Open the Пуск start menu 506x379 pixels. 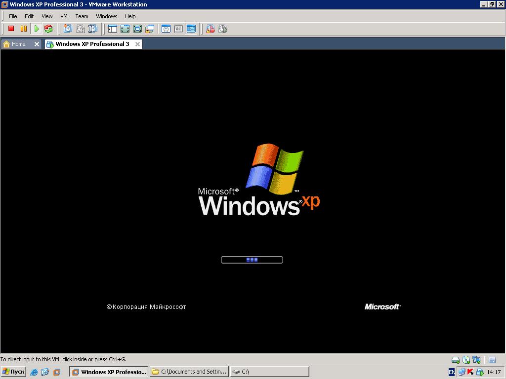pyautogui.click(x=13, y=372)
